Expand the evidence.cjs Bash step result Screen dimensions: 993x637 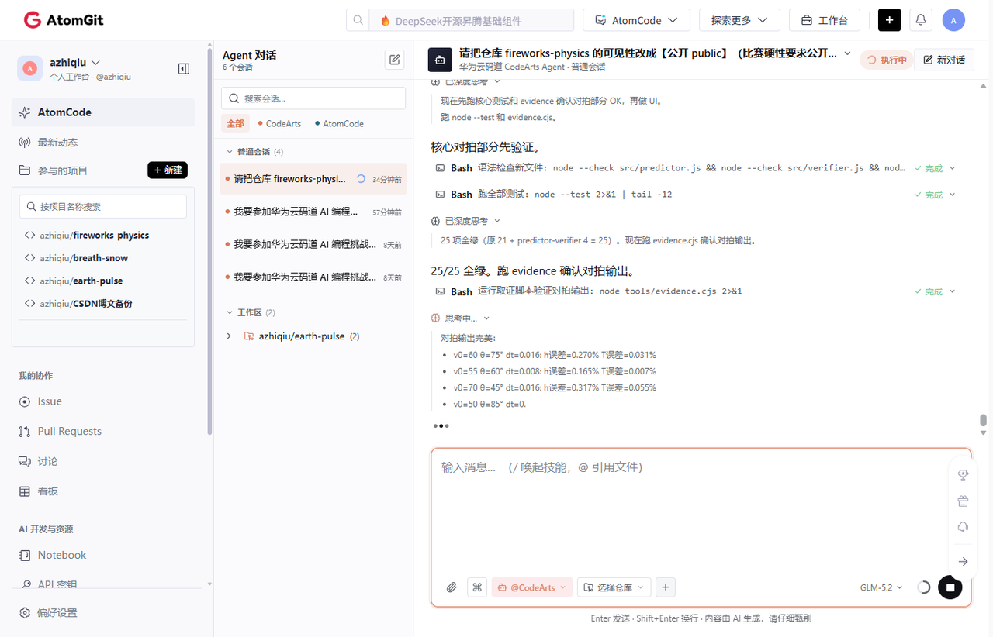(x=953, y=291)
